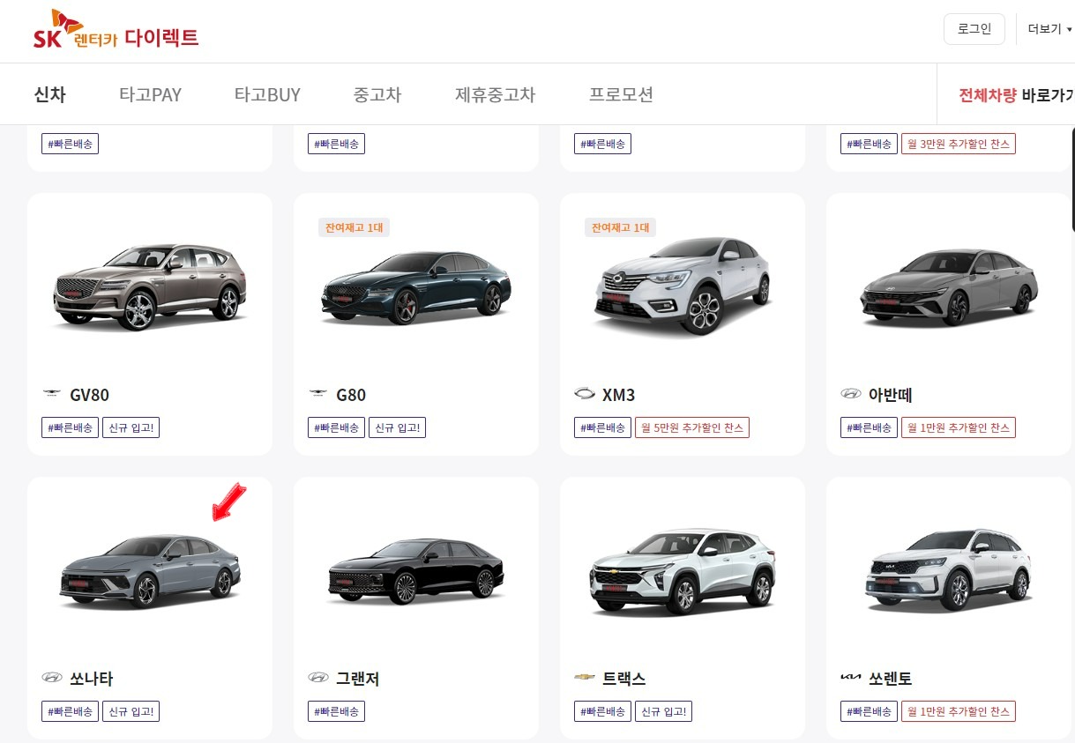Click the Renault emblem beside XM3

coord(585,394)
